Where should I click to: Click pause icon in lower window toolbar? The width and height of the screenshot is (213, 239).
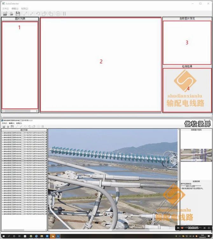click(43, 127)
